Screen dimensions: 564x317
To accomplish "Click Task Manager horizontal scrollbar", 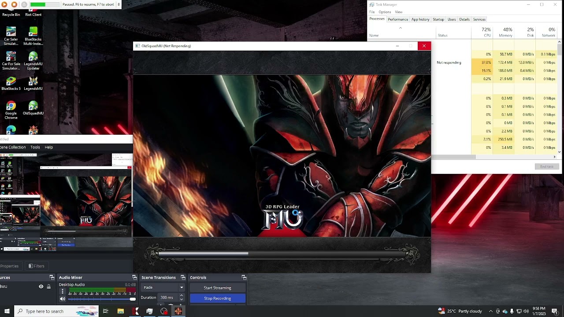I will (x=453, y=157).
